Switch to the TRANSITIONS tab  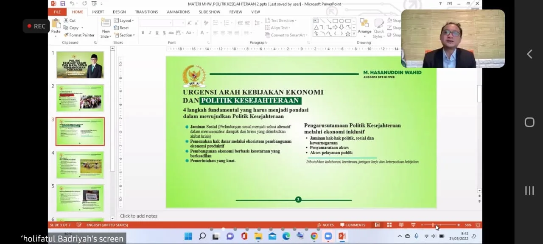tap(146, 12)
